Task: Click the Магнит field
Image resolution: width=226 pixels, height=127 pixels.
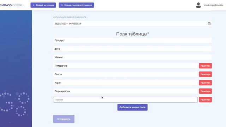Action: pyautogui.click(x=132, y=57)
